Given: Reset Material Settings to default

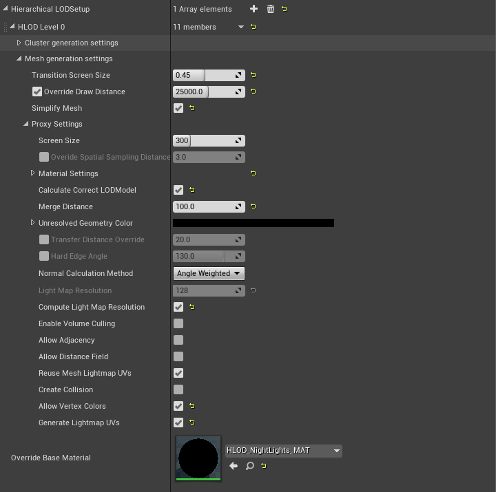Looking at the screenshot, I should coord(254,173).
